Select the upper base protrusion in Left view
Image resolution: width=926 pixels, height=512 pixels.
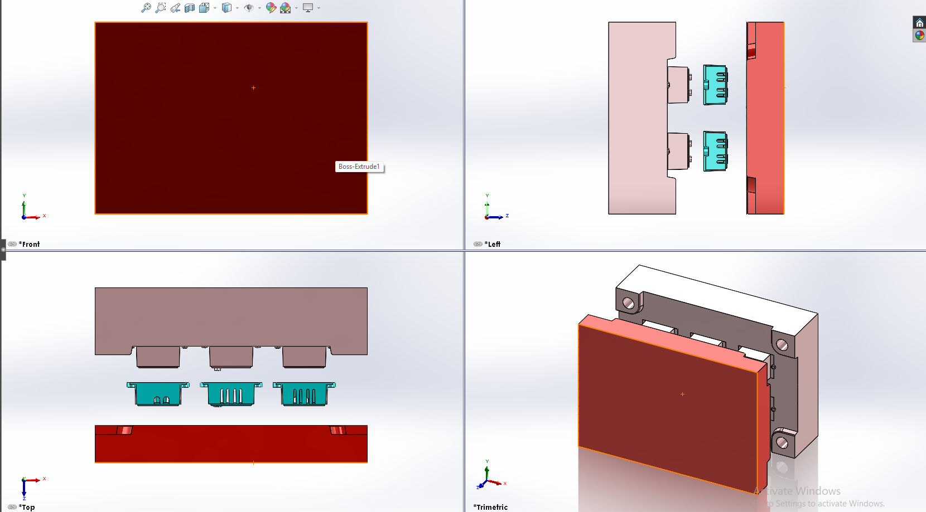(x=678, y=85)
